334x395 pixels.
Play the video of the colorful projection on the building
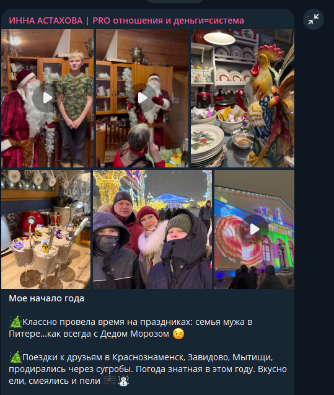pyautogui.click(x=254, y=229)
